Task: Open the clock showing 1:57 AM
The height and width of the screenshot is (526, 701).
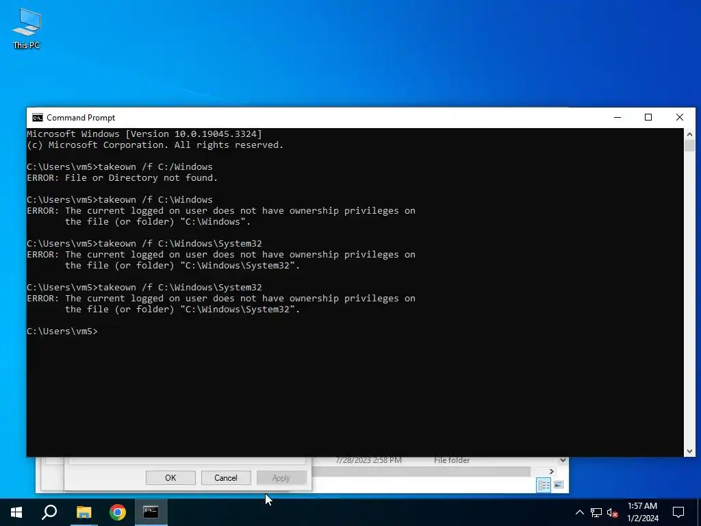Action: pyautogui.click(x=642, y=512)
